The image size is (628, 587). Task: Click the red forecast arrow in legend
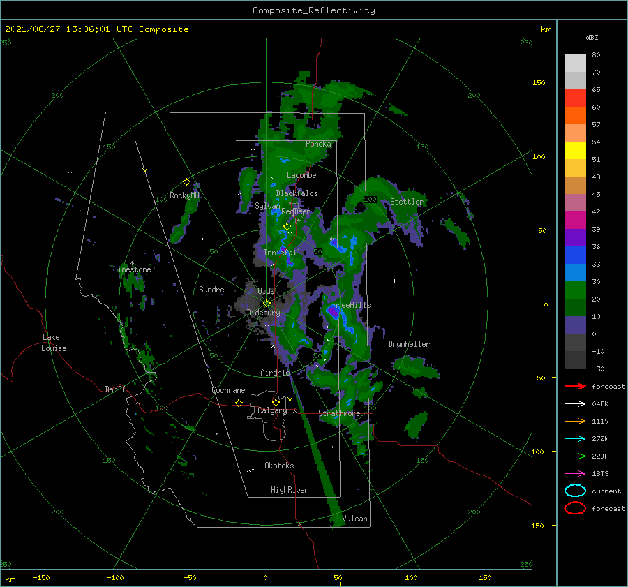point(575,386)
